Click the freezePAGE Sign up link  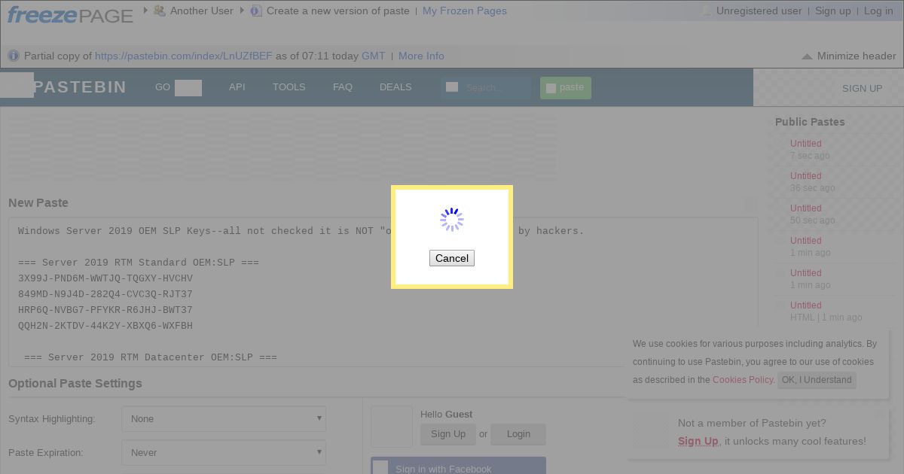(x=833, y=11)
